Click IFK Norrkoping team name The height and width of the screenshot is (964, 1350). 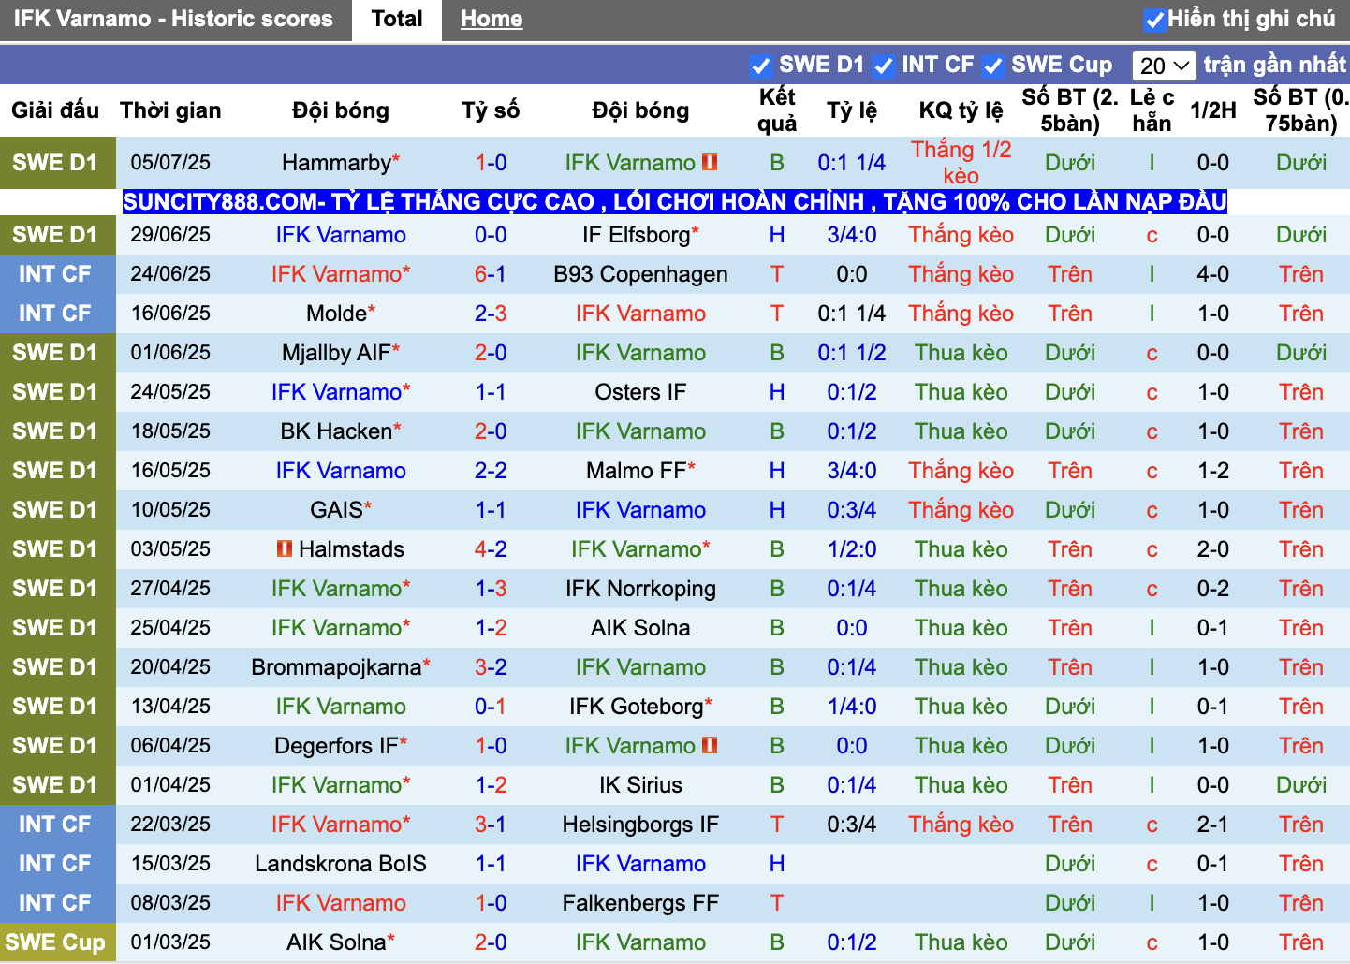click(640, 589)
